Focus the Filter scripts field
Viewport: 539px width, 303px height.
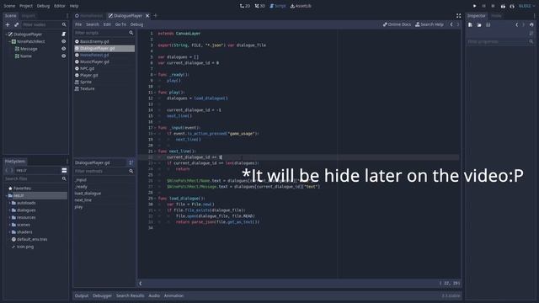click(104, 33)
